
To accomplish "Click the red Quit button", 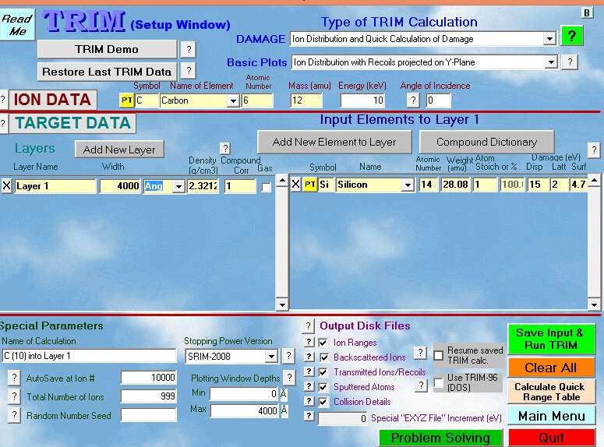I will click(x=551, y=438).
